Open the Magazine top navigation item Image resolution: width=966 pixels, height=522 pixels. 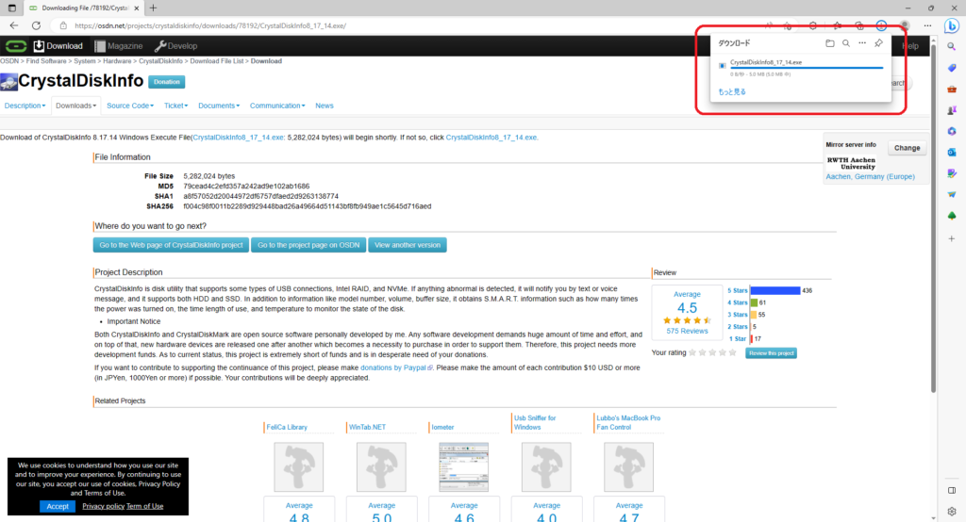118,46
